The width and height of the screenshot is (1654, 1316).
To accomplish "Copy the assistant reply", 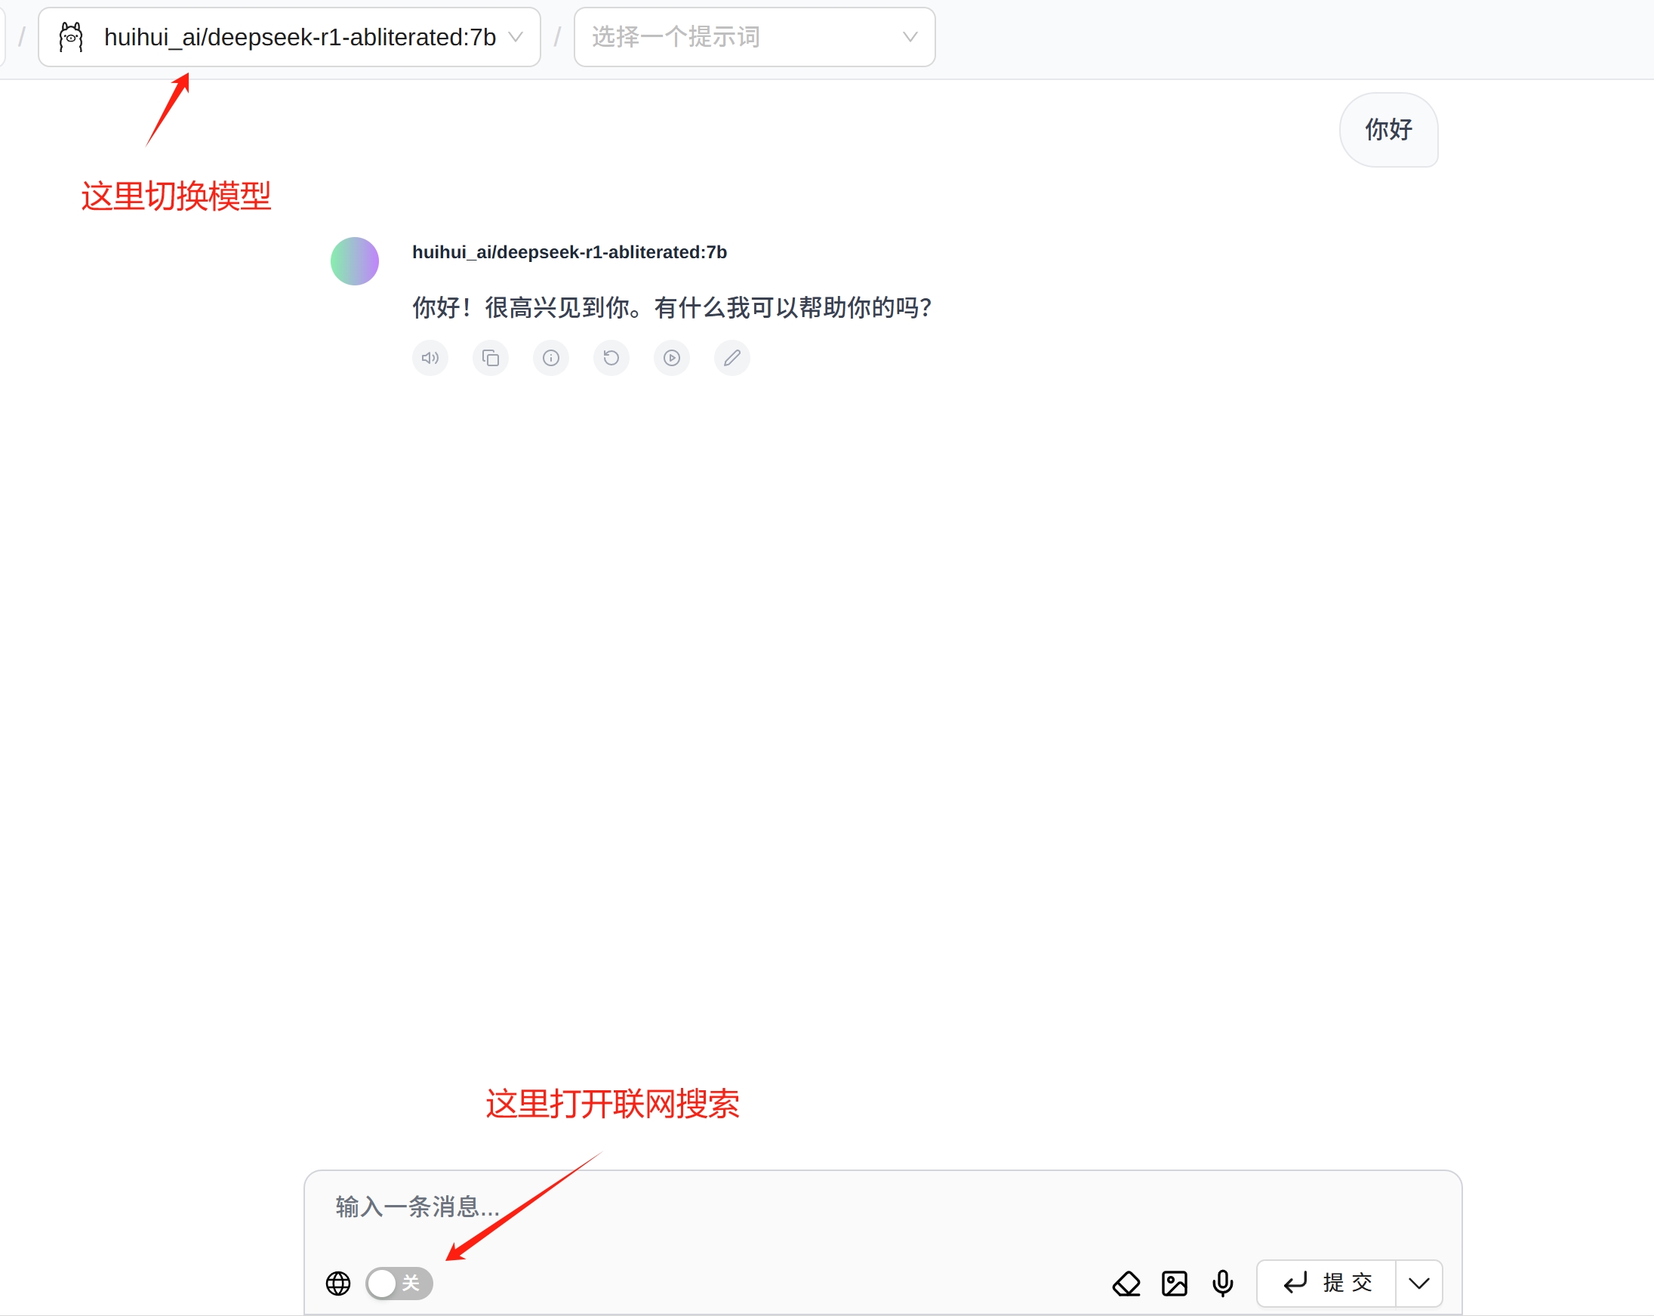I will coord(490,358).
